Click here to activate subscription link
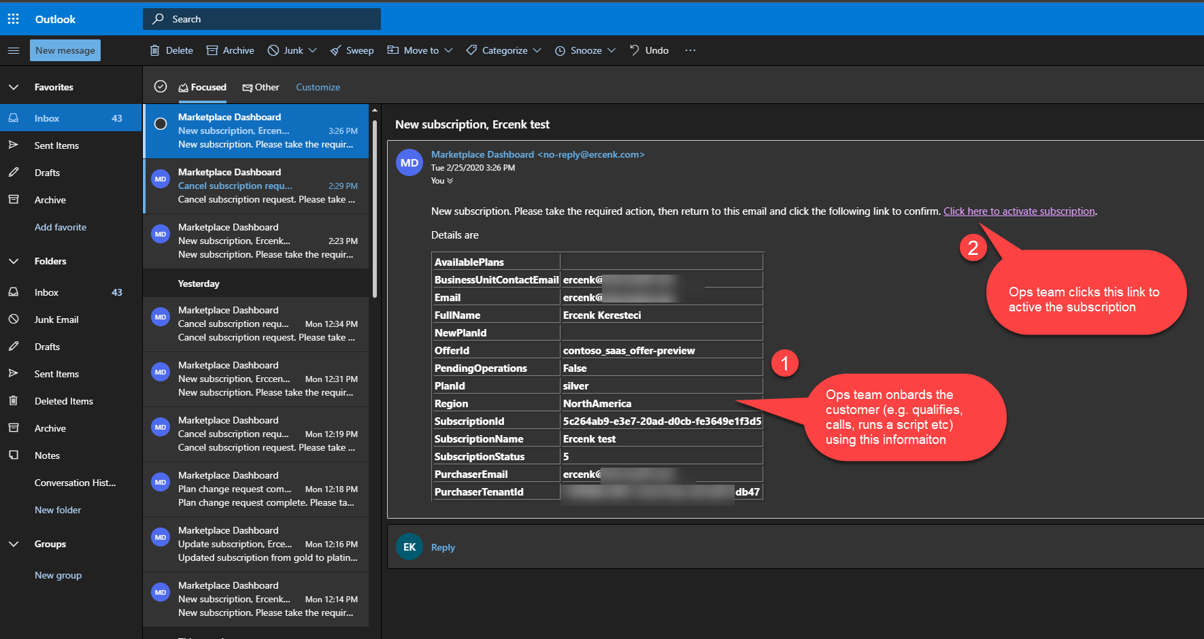 pos(1019,211)
